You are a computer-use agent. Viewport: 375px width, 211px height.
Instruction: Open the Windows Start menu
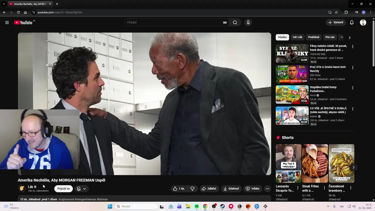(110, 206)
